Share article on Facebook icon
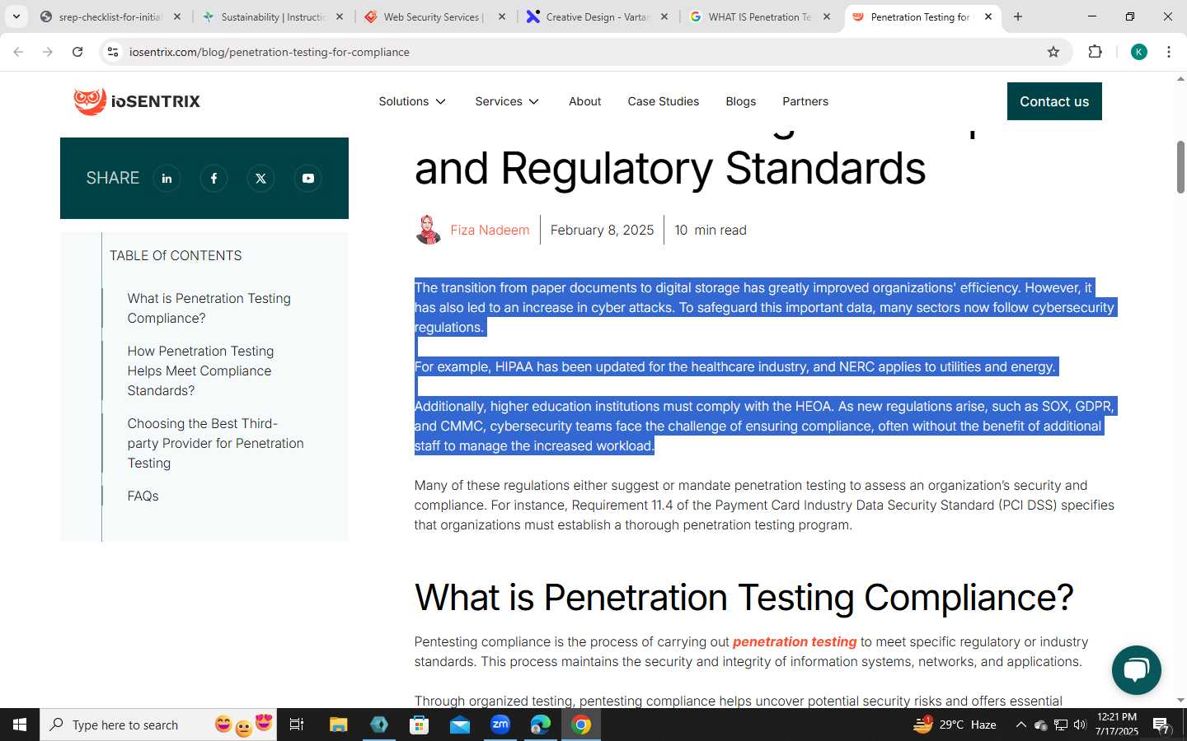This screenshot has height=741, width=1187. click(213, 178)
